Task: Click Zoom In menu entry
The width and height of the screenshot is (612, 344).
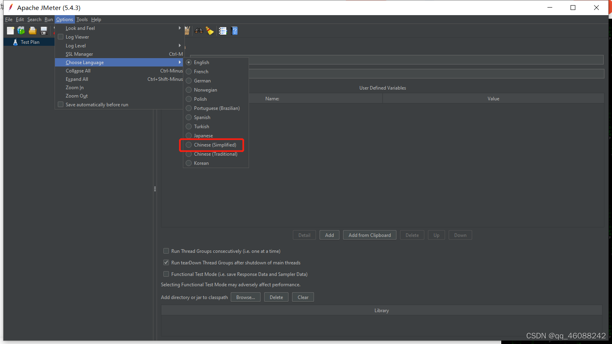Action: pyautogui.click(x=120, y=88)
